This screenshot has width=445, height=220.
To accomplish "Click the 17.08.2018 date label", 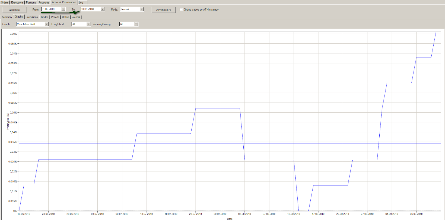I will click(x=318, y=214).
